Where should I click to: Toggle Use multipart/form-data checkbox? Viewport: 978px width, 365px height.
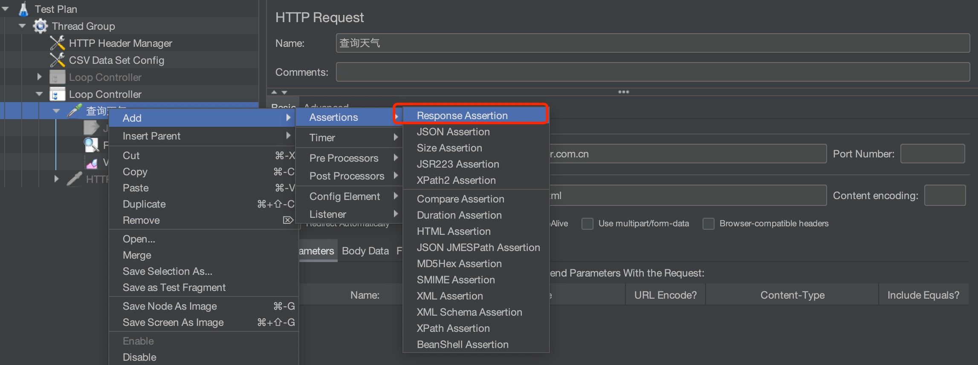(587, 223)
